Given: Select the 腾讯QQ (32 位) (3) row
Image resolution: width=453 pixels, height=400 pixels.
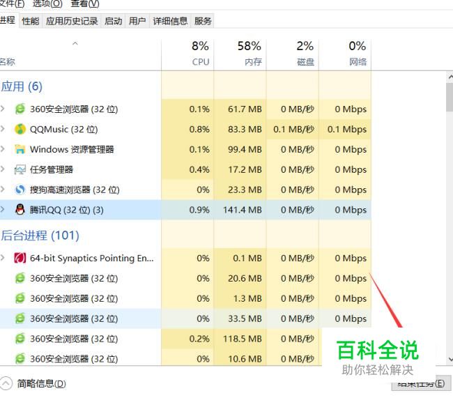Looking at the screenshot, I should tap(185, 210).
